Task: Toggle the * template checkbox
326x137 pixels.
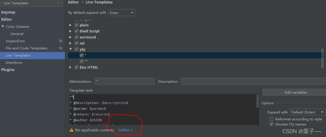Action: point(81,55)
